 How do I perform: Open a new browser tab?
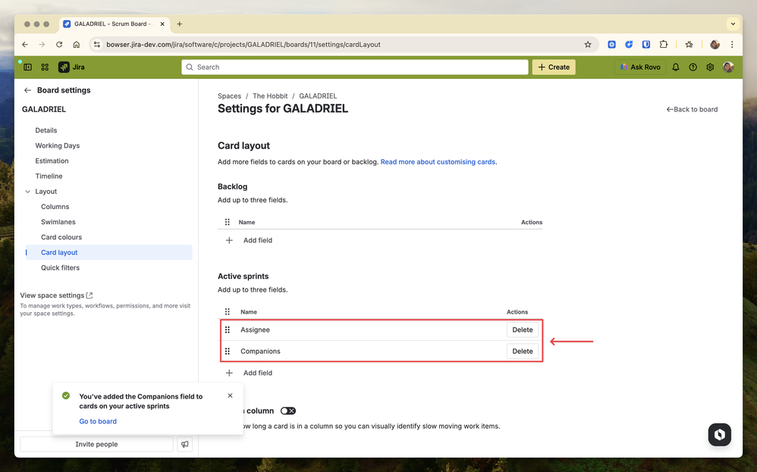[x=179, y=23]
